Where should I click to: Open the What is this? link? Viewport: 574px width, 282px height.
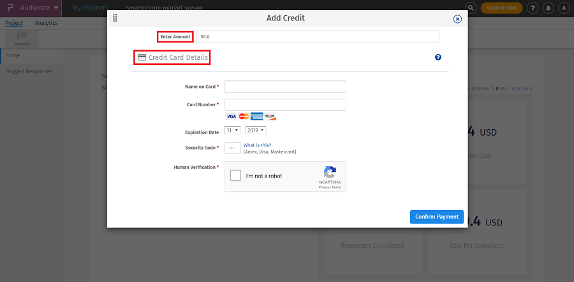tap(258, 145)
